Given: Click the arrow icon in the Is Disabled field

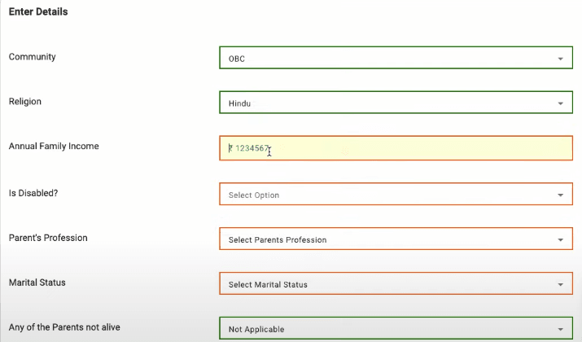Looking at the screenshot, I should [560, 195].
